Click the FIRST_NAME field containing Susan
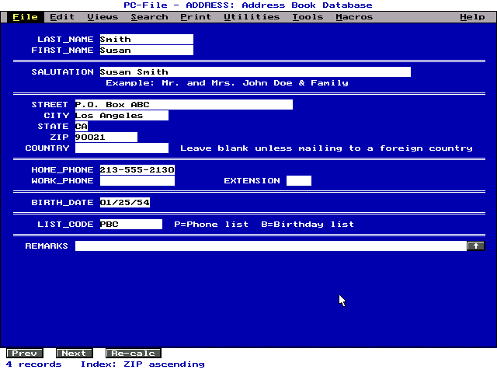Screen dimensions: 497x373 tap(147, 50)
